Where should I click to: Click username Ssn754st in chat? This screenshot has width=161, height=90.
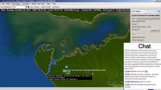point(133,74)
